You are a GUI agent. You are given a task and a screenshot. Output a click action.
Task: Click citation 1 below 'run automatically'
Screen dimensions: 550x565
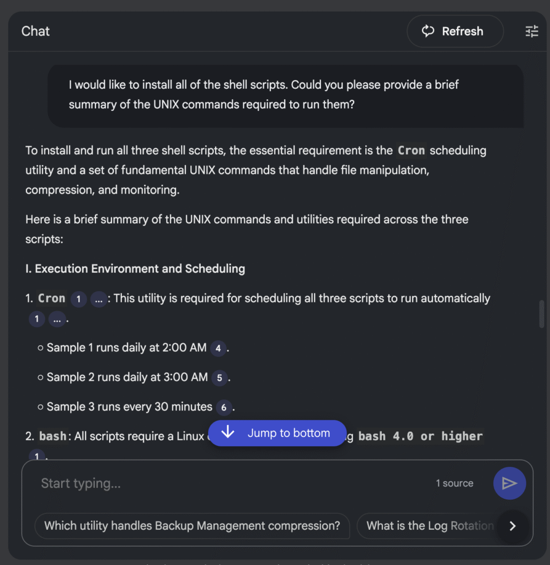[x=37, y=319]
